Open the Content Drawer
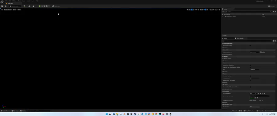The image size is (277, 116). pos(5,111)
